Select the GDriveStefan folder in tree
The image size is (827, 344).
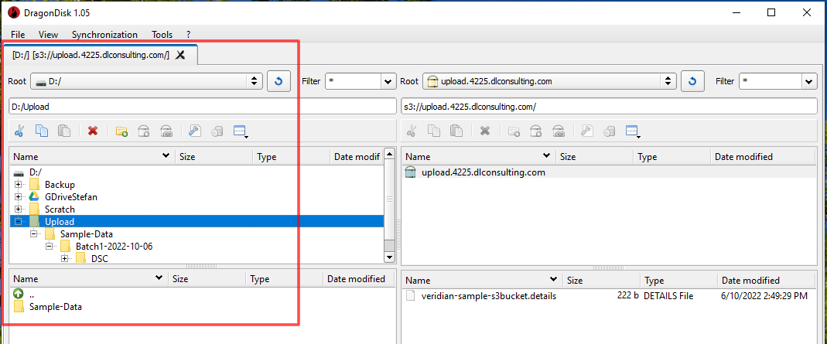[x=71, y=197]
